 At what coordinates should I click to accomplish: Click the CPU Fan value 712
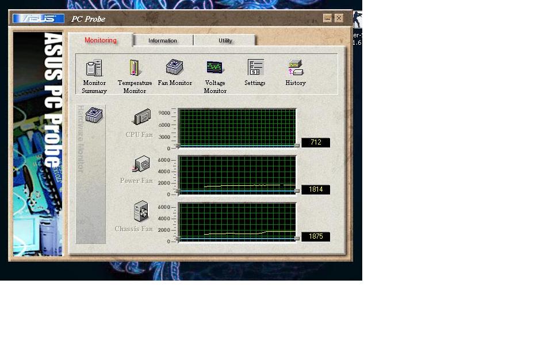click(x=316, y=142)
